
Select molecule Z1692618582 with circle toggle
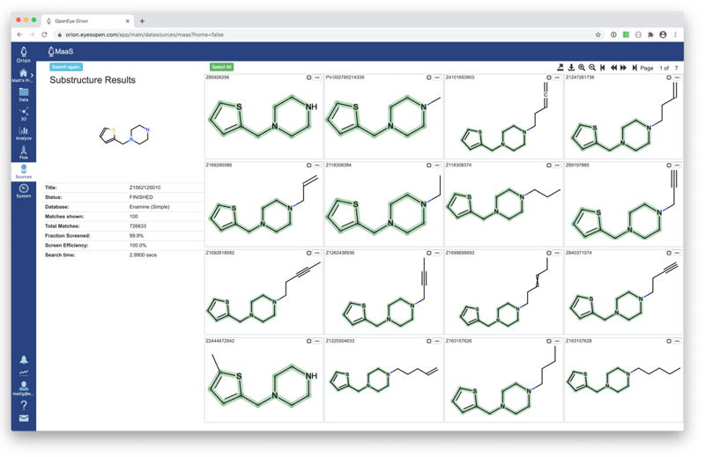[309, 253]
